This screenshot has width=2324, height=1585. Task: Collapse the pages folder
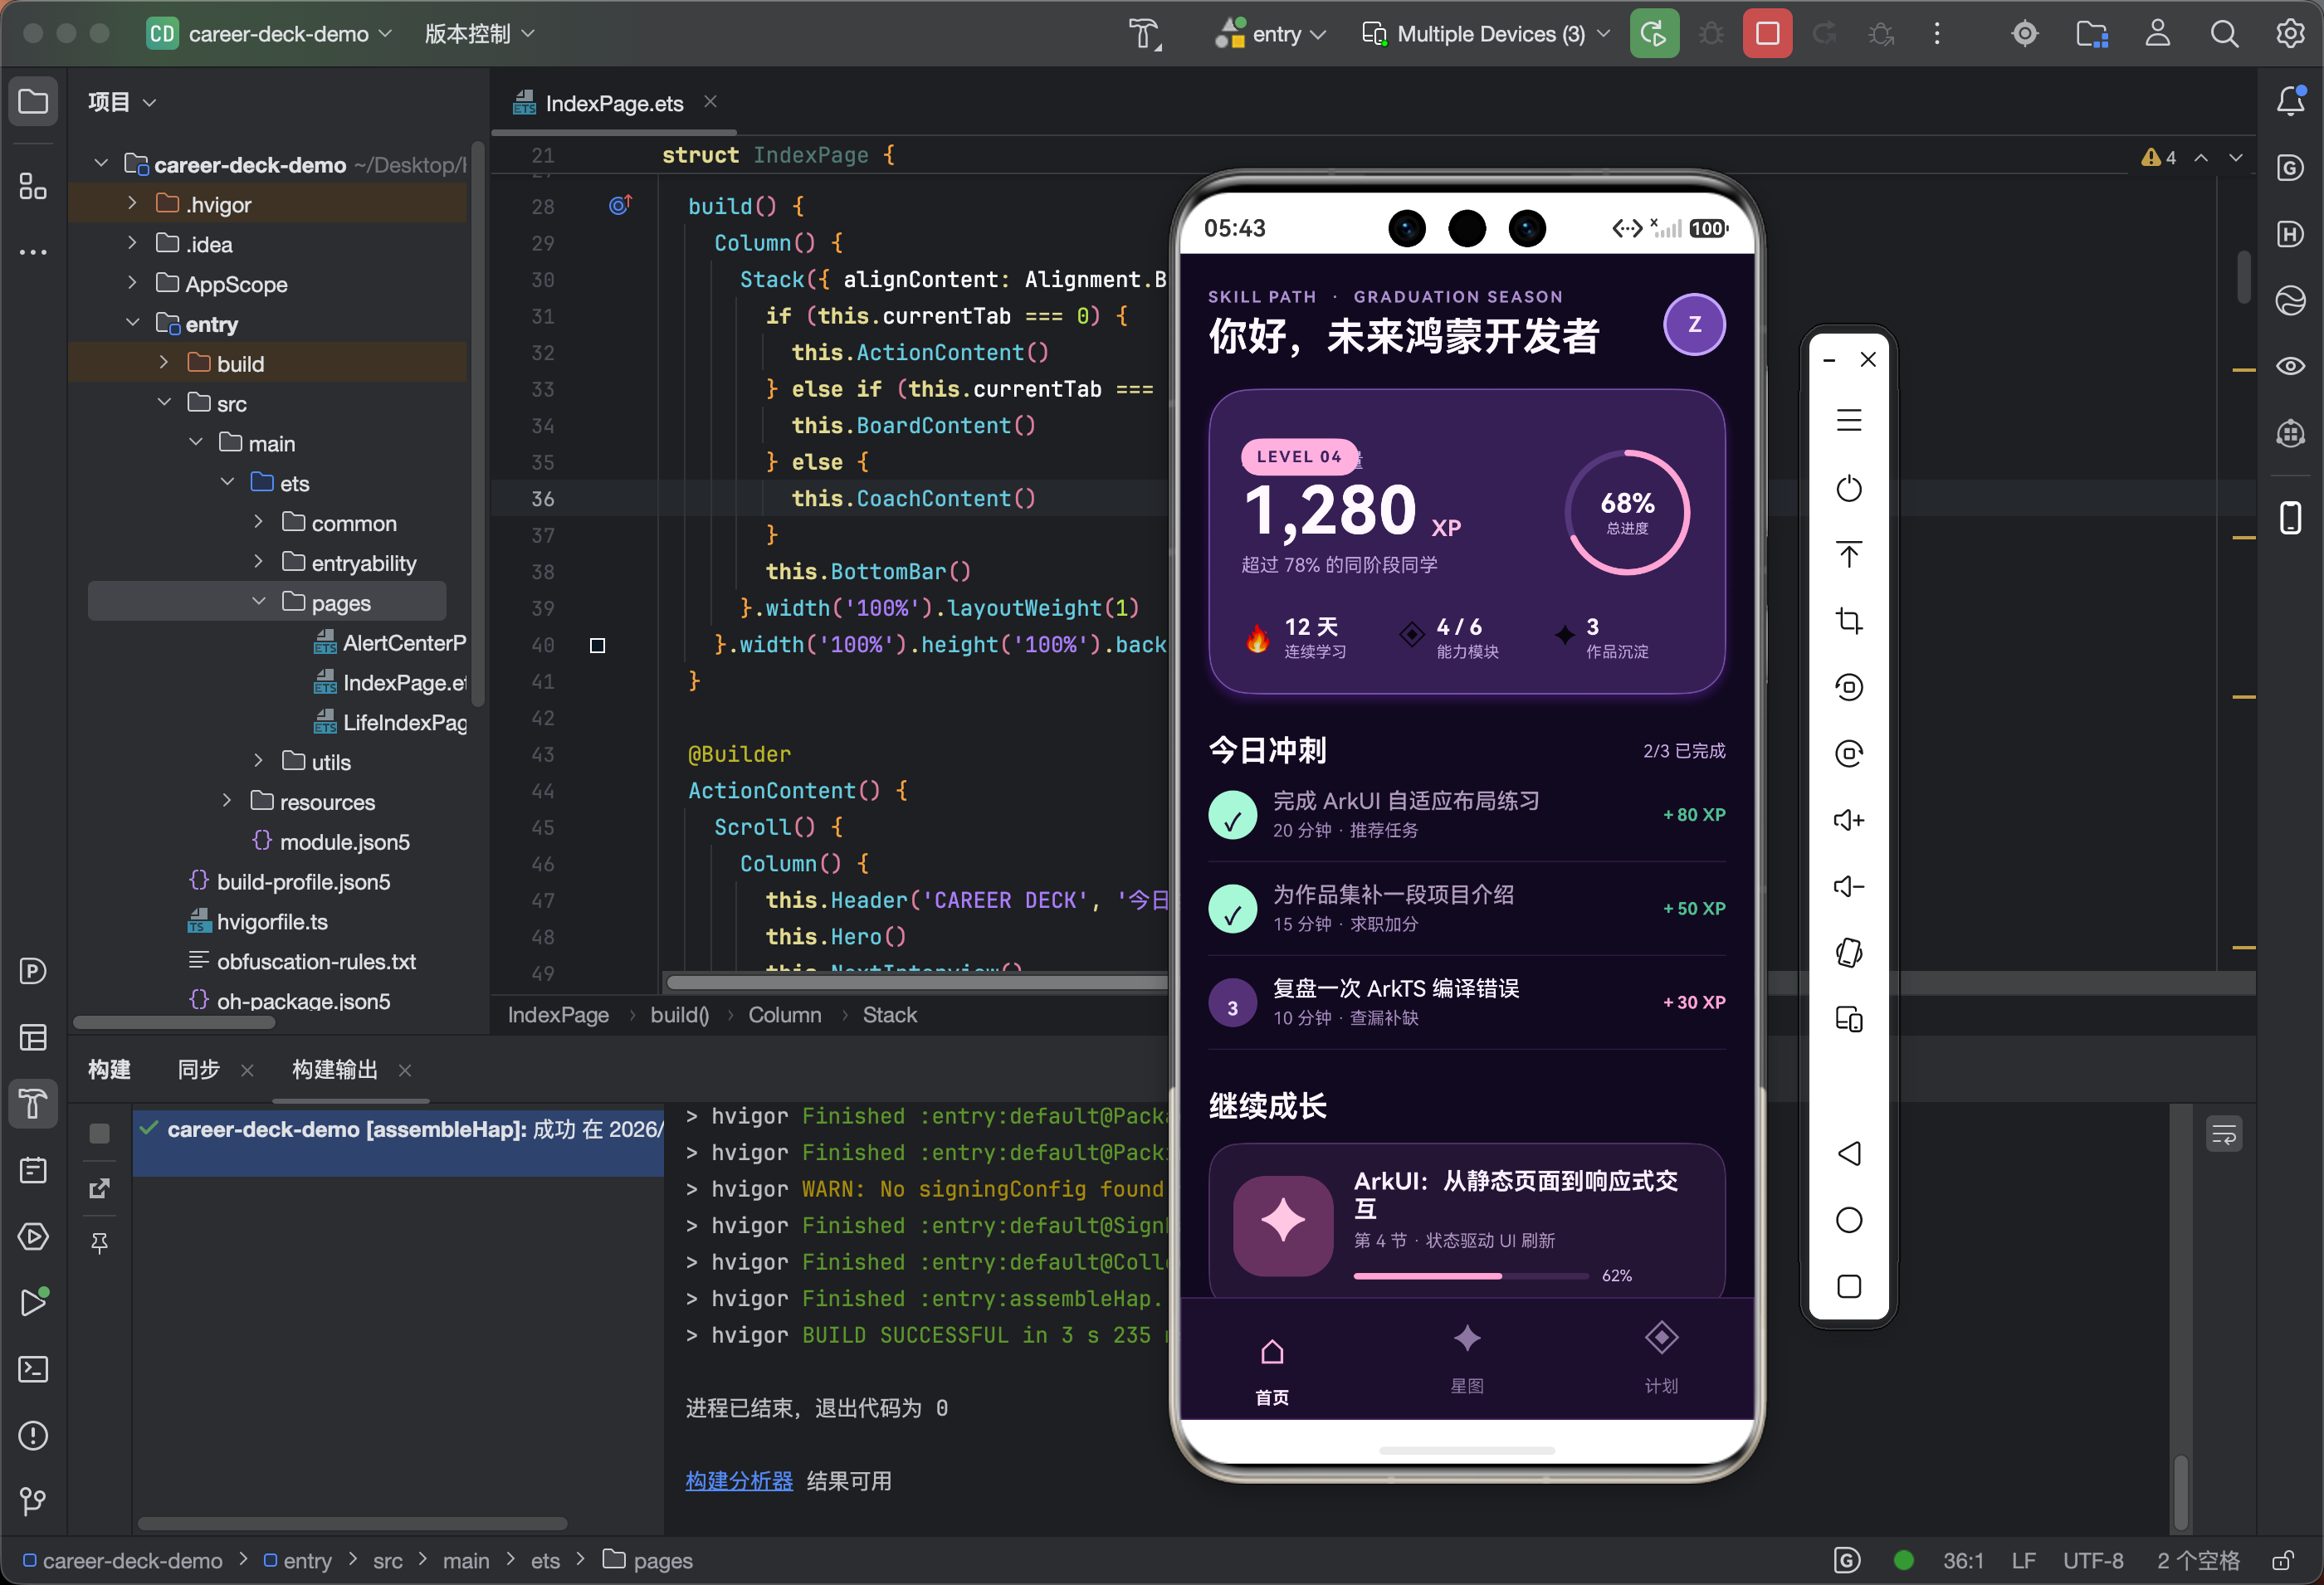259,601
